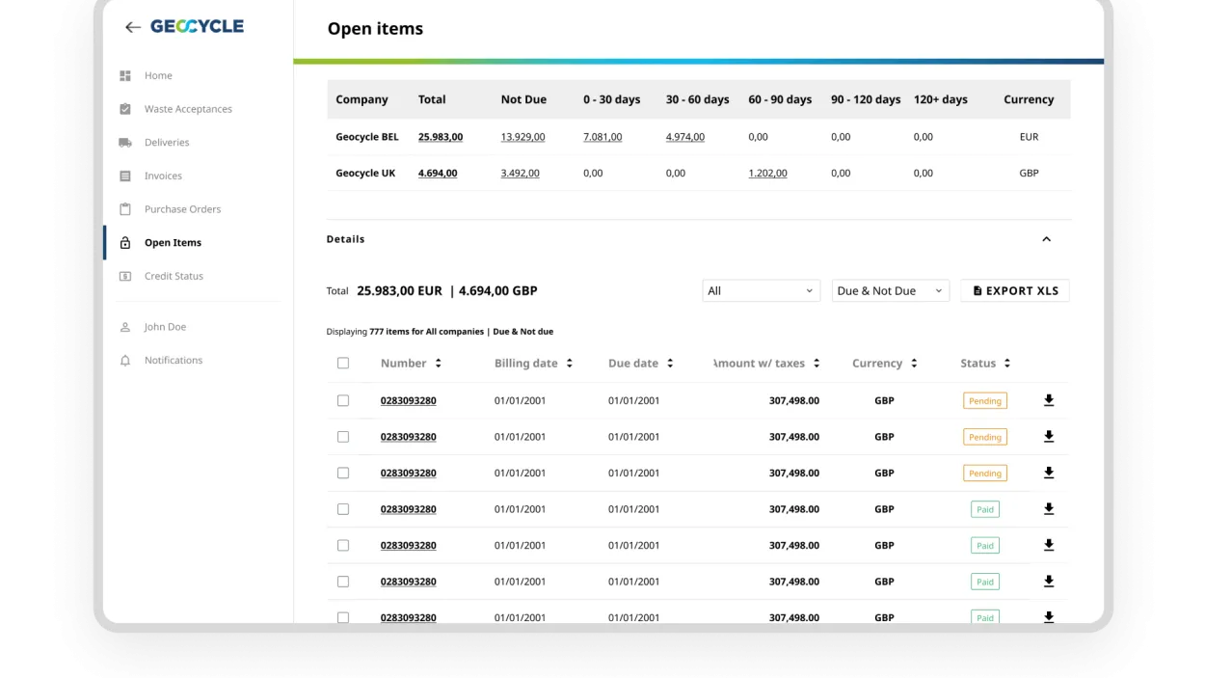The height and width of the screenshot is (678, 1205).
Task: Open 0 - 30 days amount 7.081,00
Action: pyautogui.click(x=602, y=137)
